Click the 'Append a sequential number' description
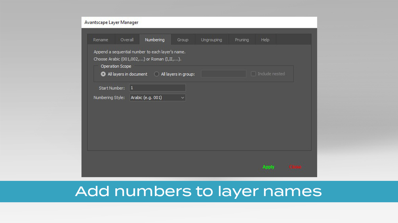The height and width of the screenshot is (223, 398). tap(140, 52)
